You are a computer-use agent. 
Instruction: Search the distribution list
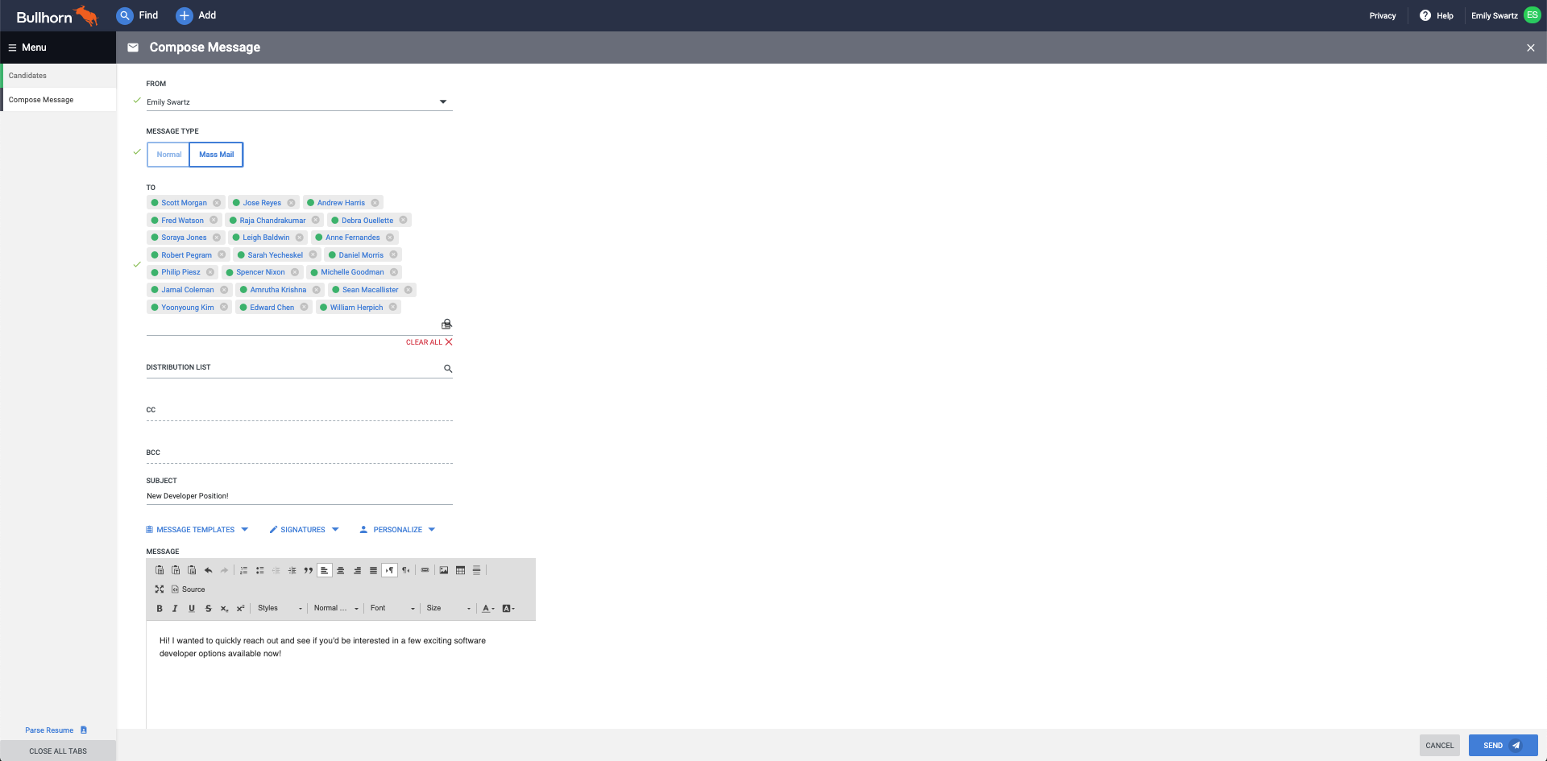(x=448, y=369)
